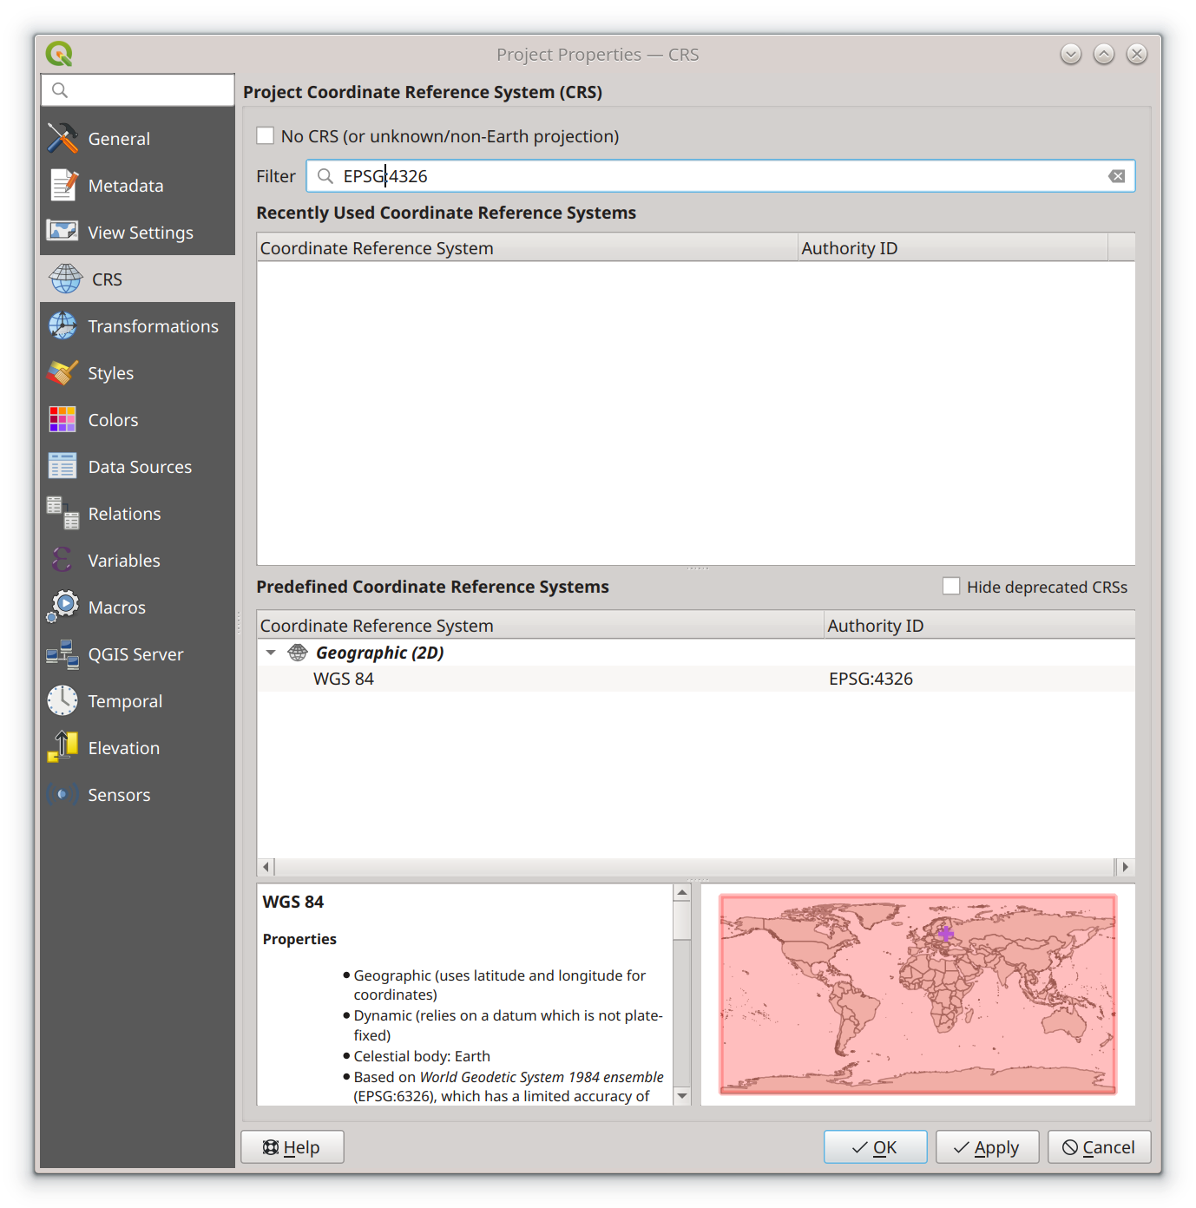
Task: Sort recent list by Authority ID header
Action: tap(952, 247)
